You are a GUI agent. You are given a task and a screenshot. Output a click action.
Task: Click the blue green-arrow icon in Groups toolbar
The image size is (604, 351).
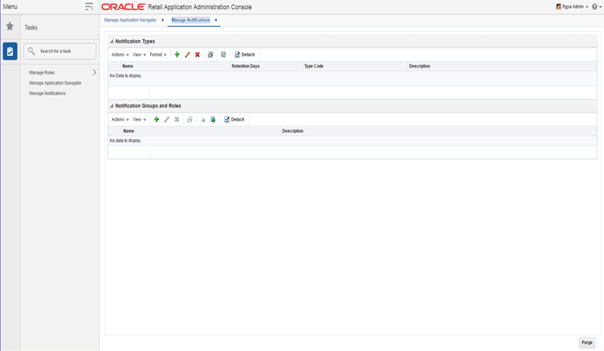coord(213,119)
